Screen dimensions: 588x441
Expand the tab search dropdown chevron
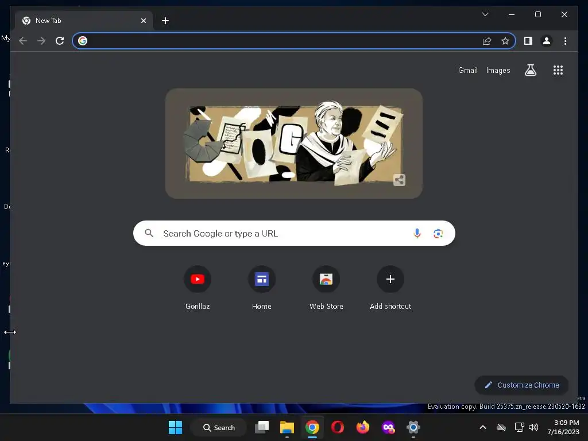485,14
